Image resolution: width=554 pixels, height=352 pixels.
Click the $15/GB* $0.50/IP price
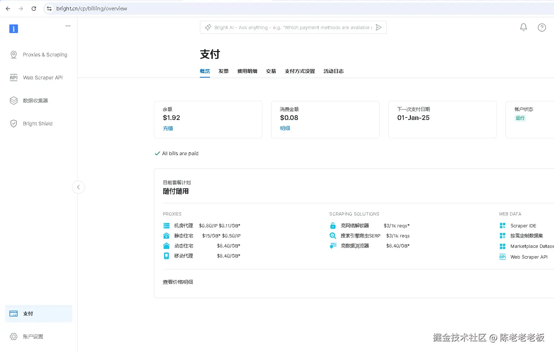coord(221,236)
